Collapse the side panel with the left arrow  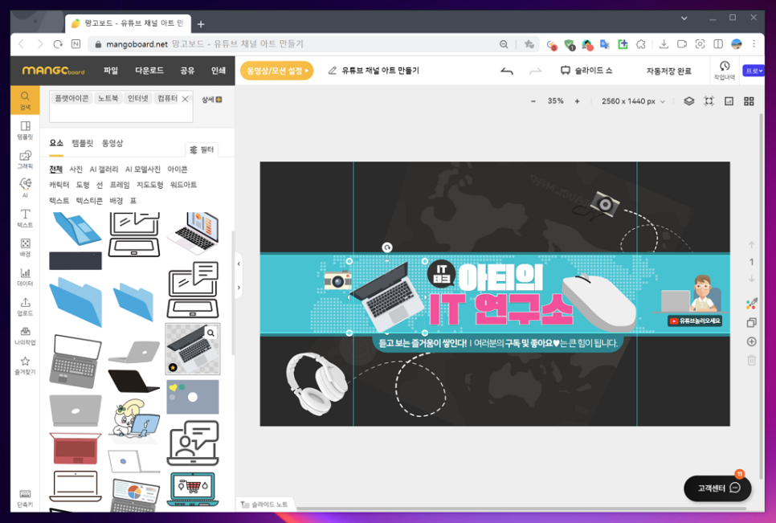pos(239,264)
